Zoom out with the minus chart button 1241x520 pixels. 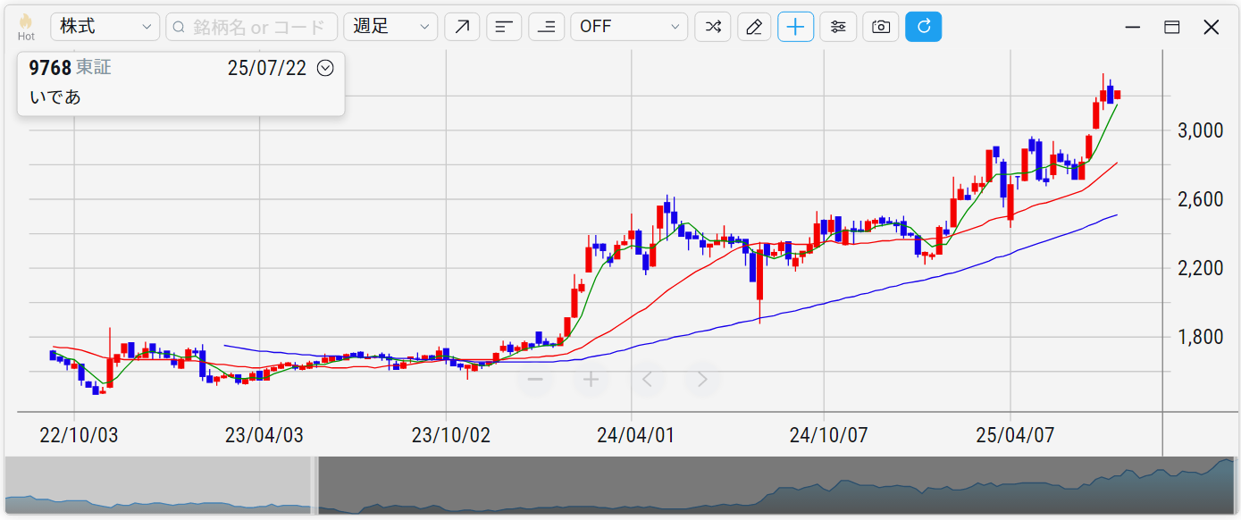[x=535, y=380]
